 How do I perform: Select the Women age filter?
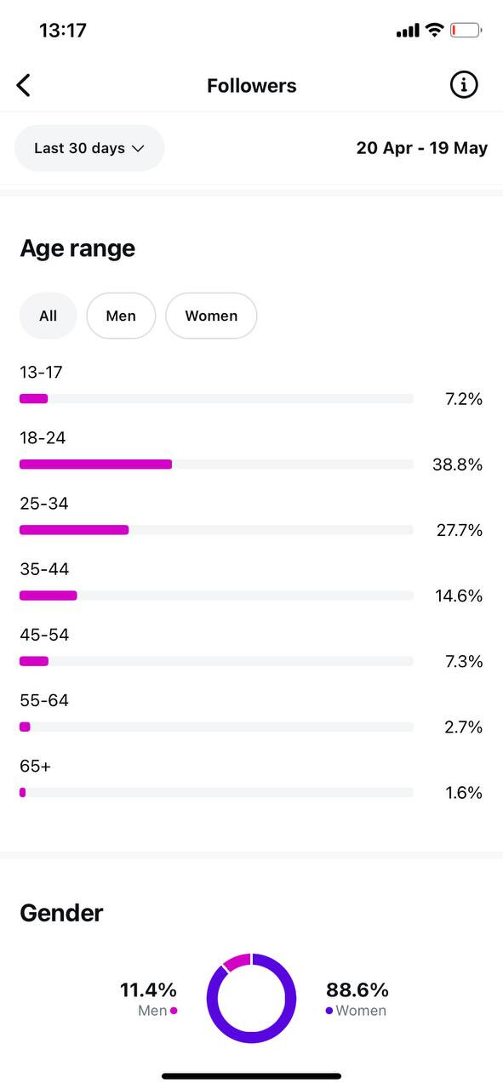click(x=211, y=316)
